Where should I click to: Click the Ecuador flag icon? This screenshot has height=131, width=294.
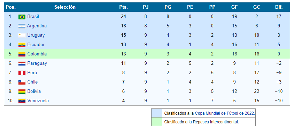pos(22,45)
